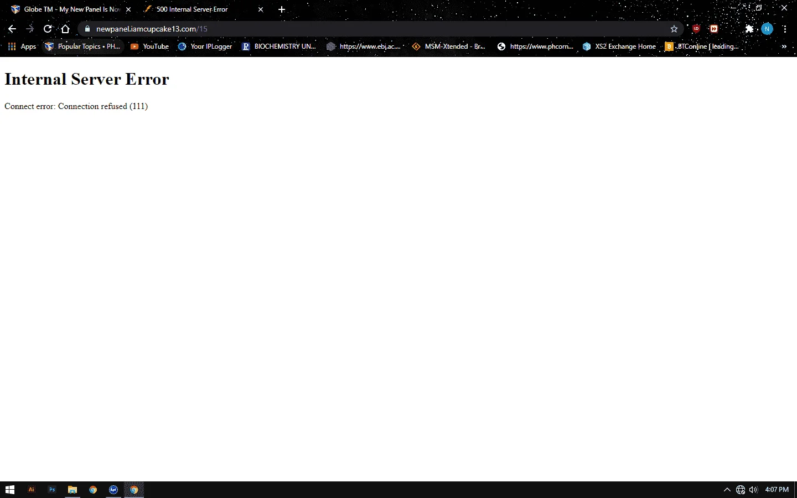Open the BTConline leading bookmark

click(702, 46)
